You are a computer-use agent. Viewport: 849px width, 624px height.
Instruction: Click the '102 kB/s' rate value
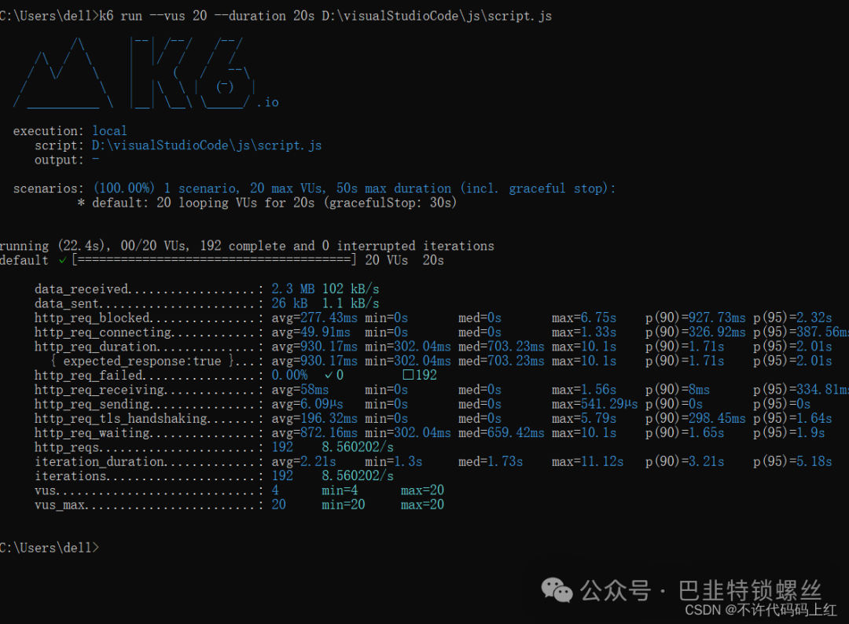point(351,289)
